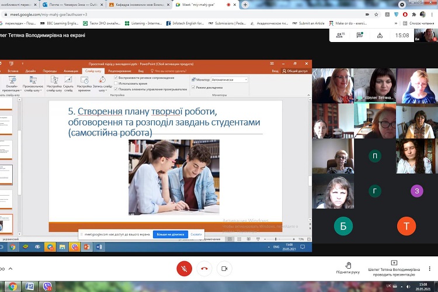Toggle Использовать время checkbox
Image resolution: width=438 pixels, height=292 pixels.
[116, 84]
